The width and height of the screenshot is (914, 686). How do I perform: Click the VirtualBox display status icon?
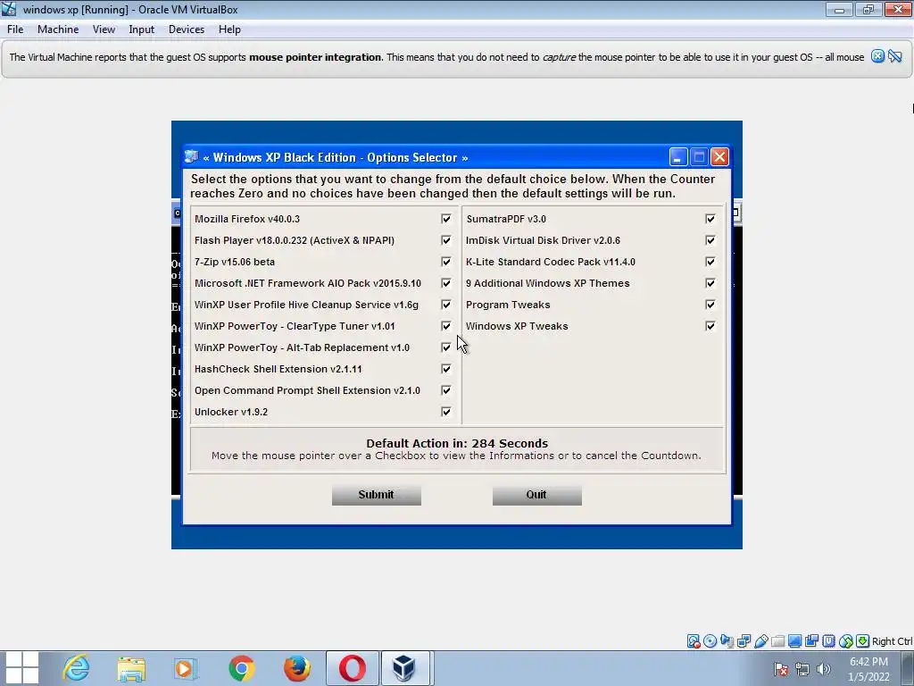794,641
